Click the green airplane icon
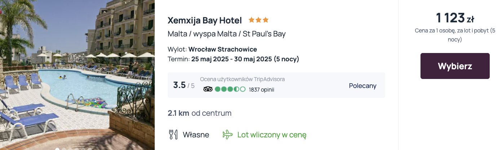This screenshot has width=502, height=150. pyautogui.click(x=228, y=135)
